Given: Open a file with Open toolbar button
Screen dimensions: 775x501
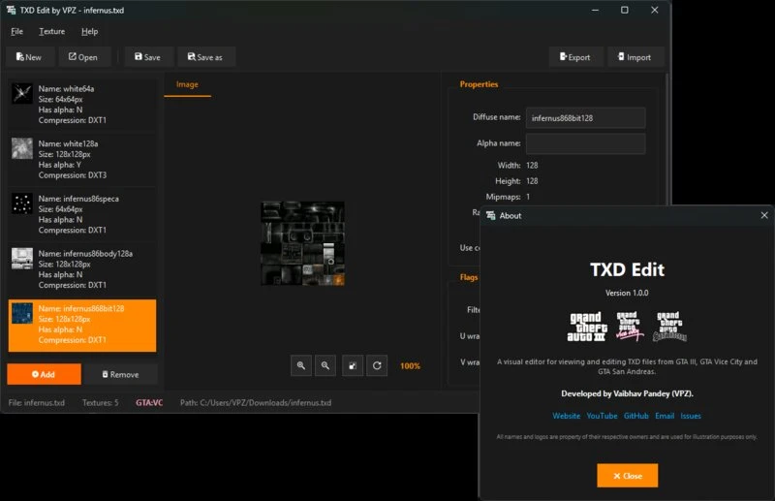Looking at the screenshot, I should [x=83, y=57].
